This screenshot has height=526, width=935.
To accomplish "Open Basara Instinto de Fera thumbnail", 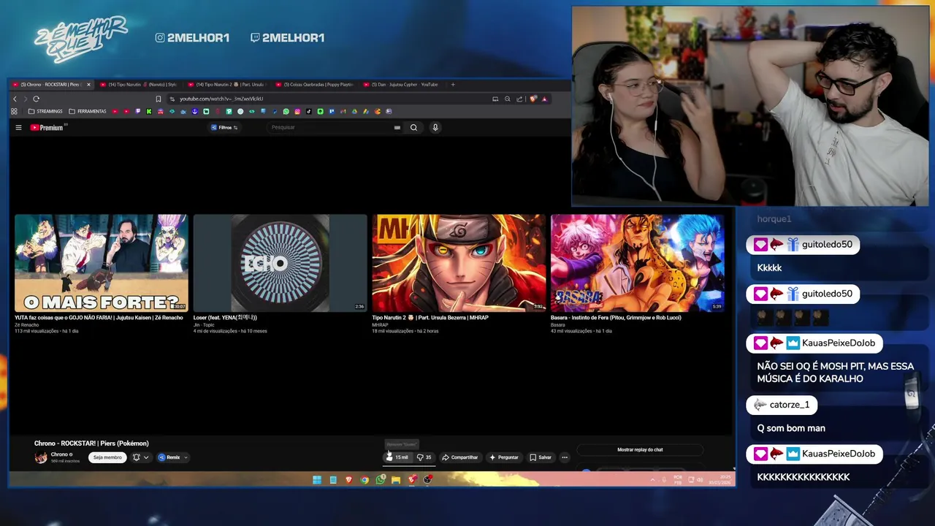I will (637, 263).
